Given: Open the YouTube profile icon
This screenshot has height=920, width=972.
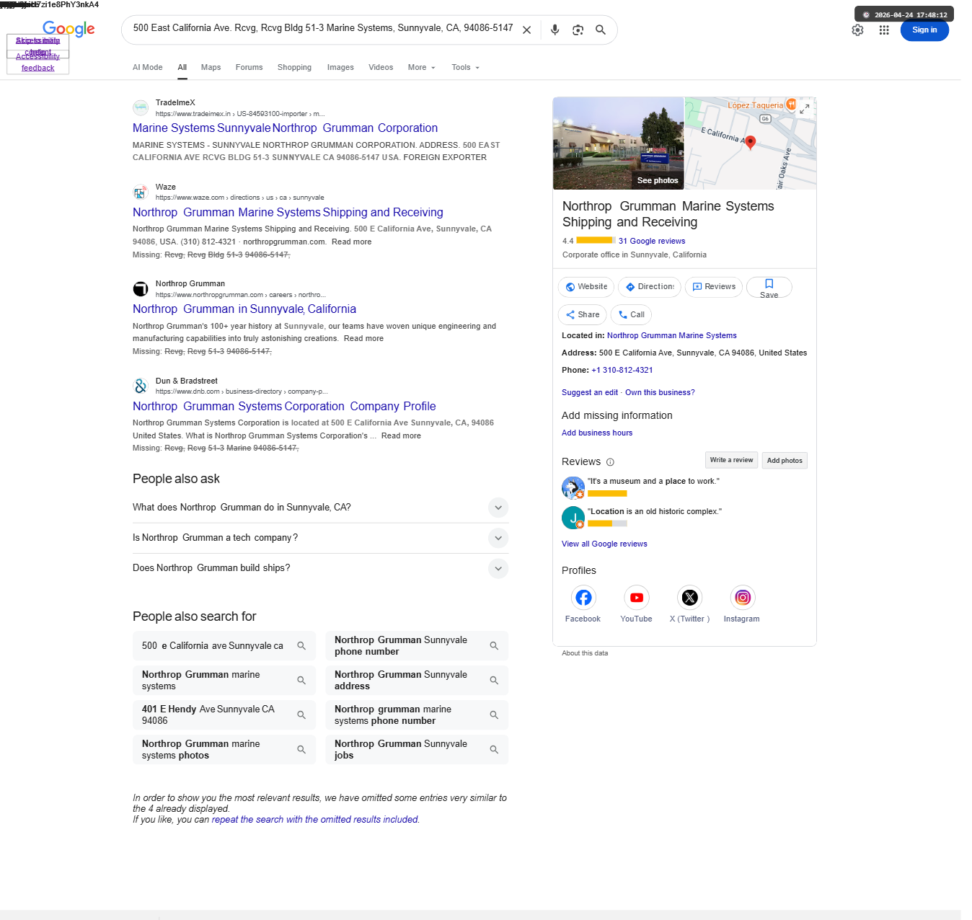Looking at the screenshot, I should [x=637, y=598].
